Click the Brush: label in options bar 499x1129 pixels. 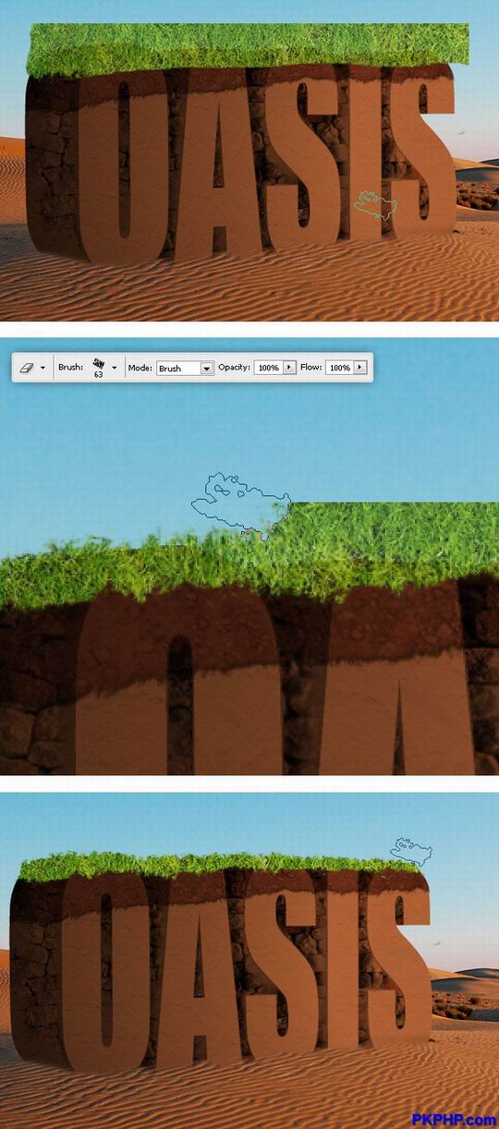tap(70, 368)
